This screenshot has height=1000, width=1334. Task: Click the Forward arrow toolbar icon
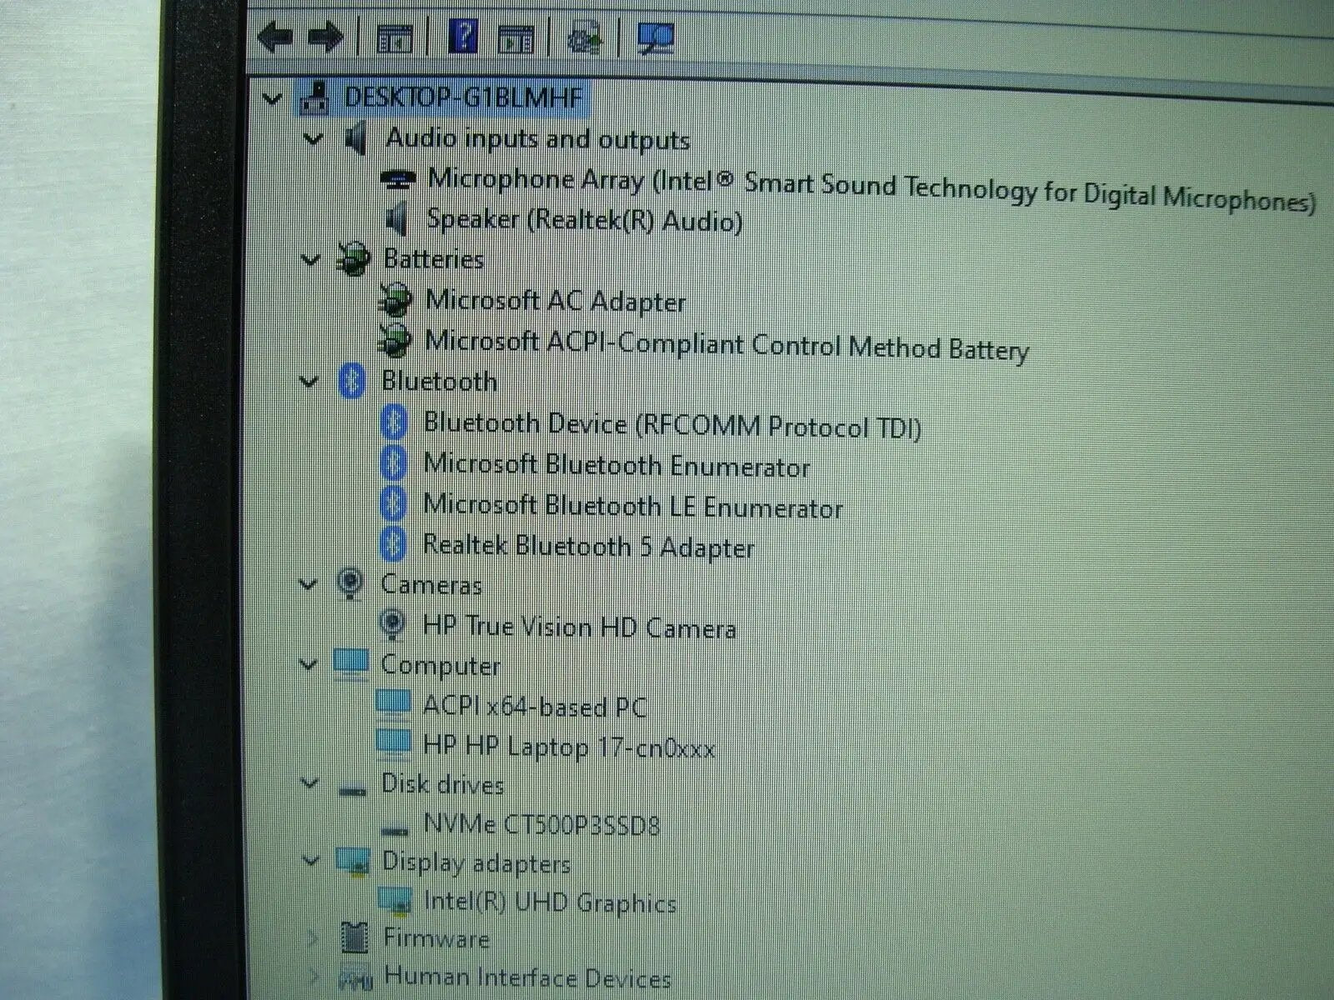point(326,37)
